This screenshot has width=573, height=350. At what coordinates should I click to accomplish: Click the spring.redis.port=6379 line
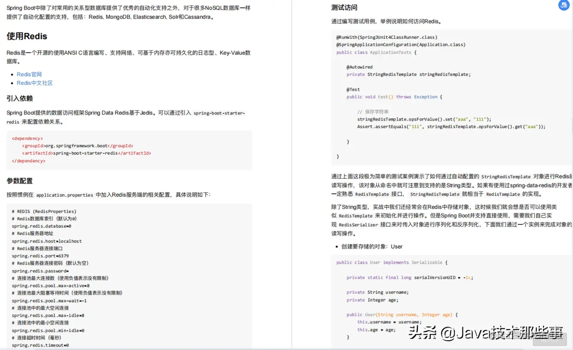(40, 256)
